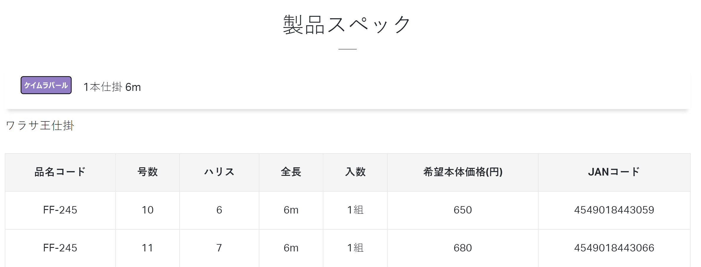The image size is (701, 267).
Task: Select the second row FF-245 cell
Action: point(60,248)
